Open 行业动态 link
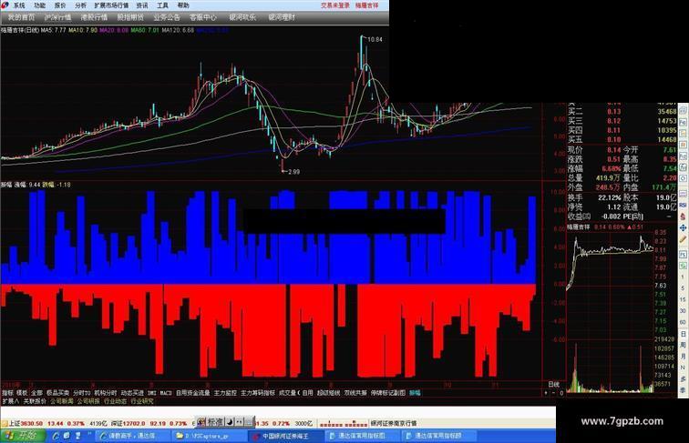The height and width of the screenshot is (443, 689). click(115, 401)
